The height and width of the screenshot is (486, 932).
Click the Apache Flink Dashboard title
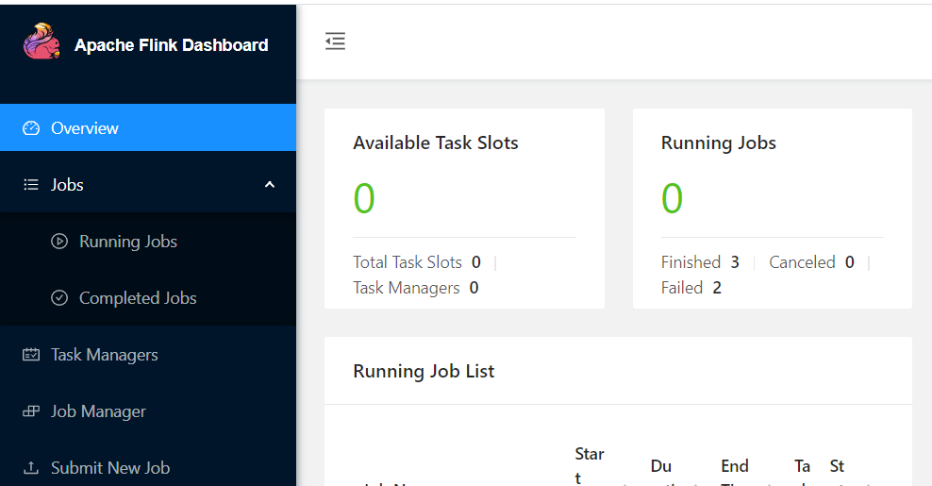(x=171, y=45)
